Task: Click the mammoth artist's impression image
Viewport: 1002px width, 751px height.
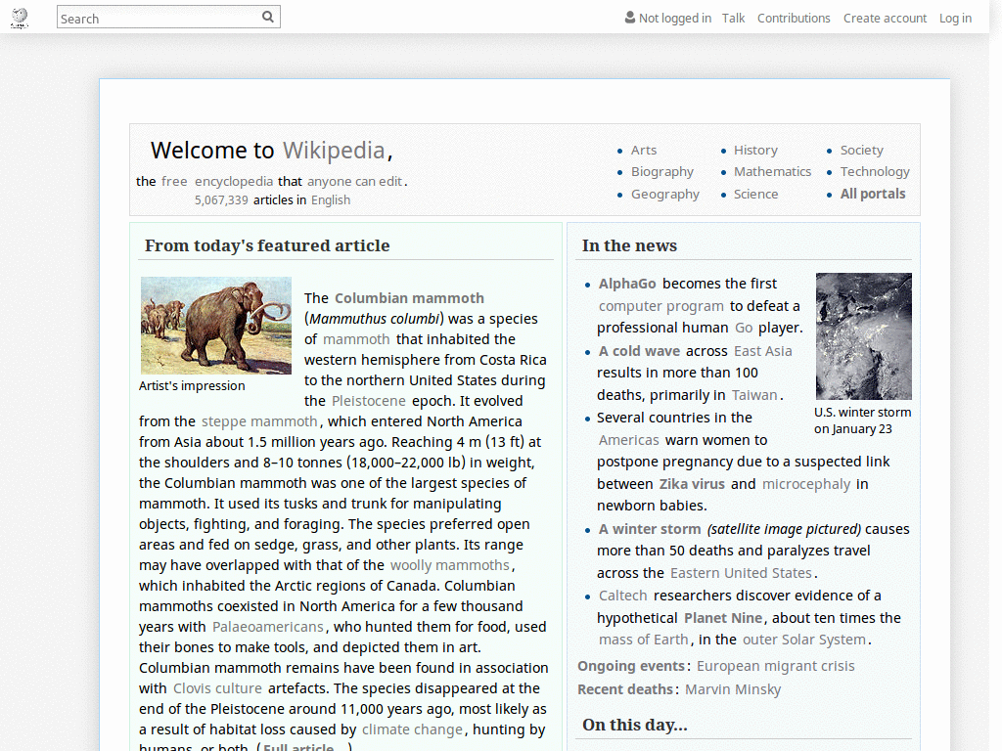Action: 215,326
